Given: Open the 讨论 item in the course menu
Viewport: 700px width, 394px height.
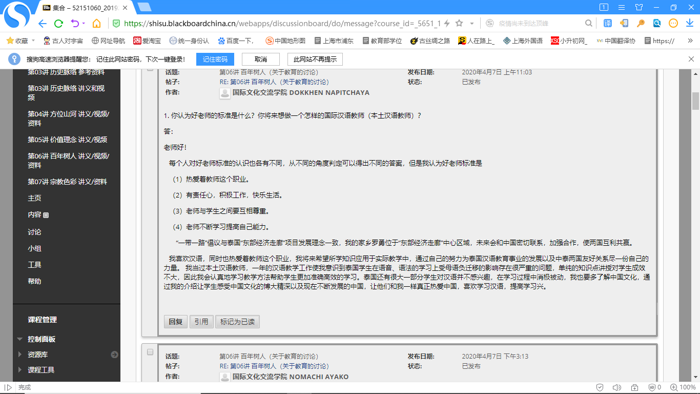Looking at the screenshot, I should pos(34,232).
